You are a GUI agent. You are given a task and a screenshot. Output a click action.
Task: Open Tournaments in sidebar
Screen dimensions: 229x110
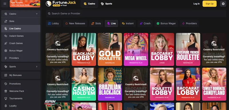pos(21,99)
